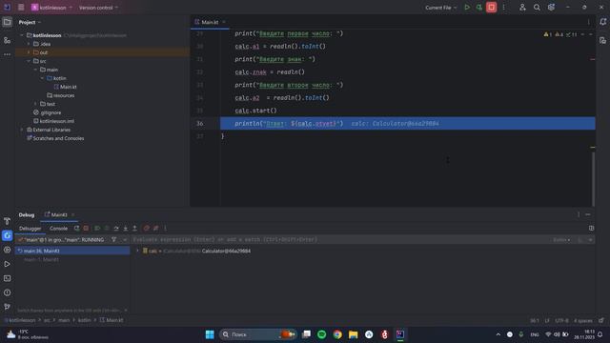Stop the running process with red square
610x343 pixels.
pos(492,8)
